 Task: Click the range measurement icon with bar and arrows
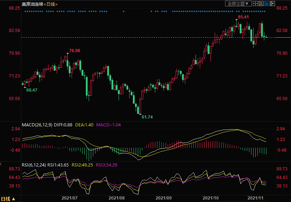coord(261,4)
